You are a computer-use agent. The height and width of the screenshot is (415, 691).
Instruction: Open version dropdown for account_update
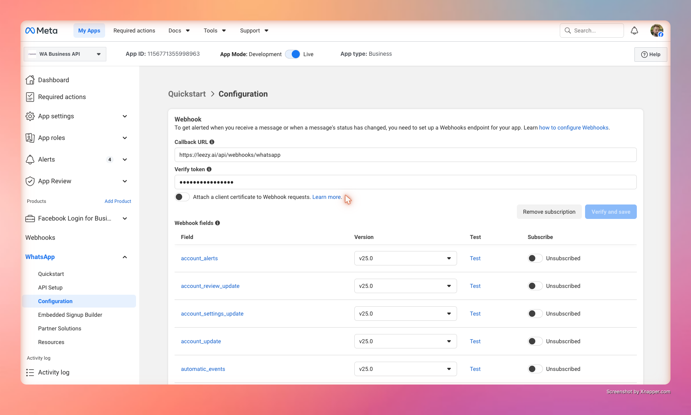tap(405, 341)
